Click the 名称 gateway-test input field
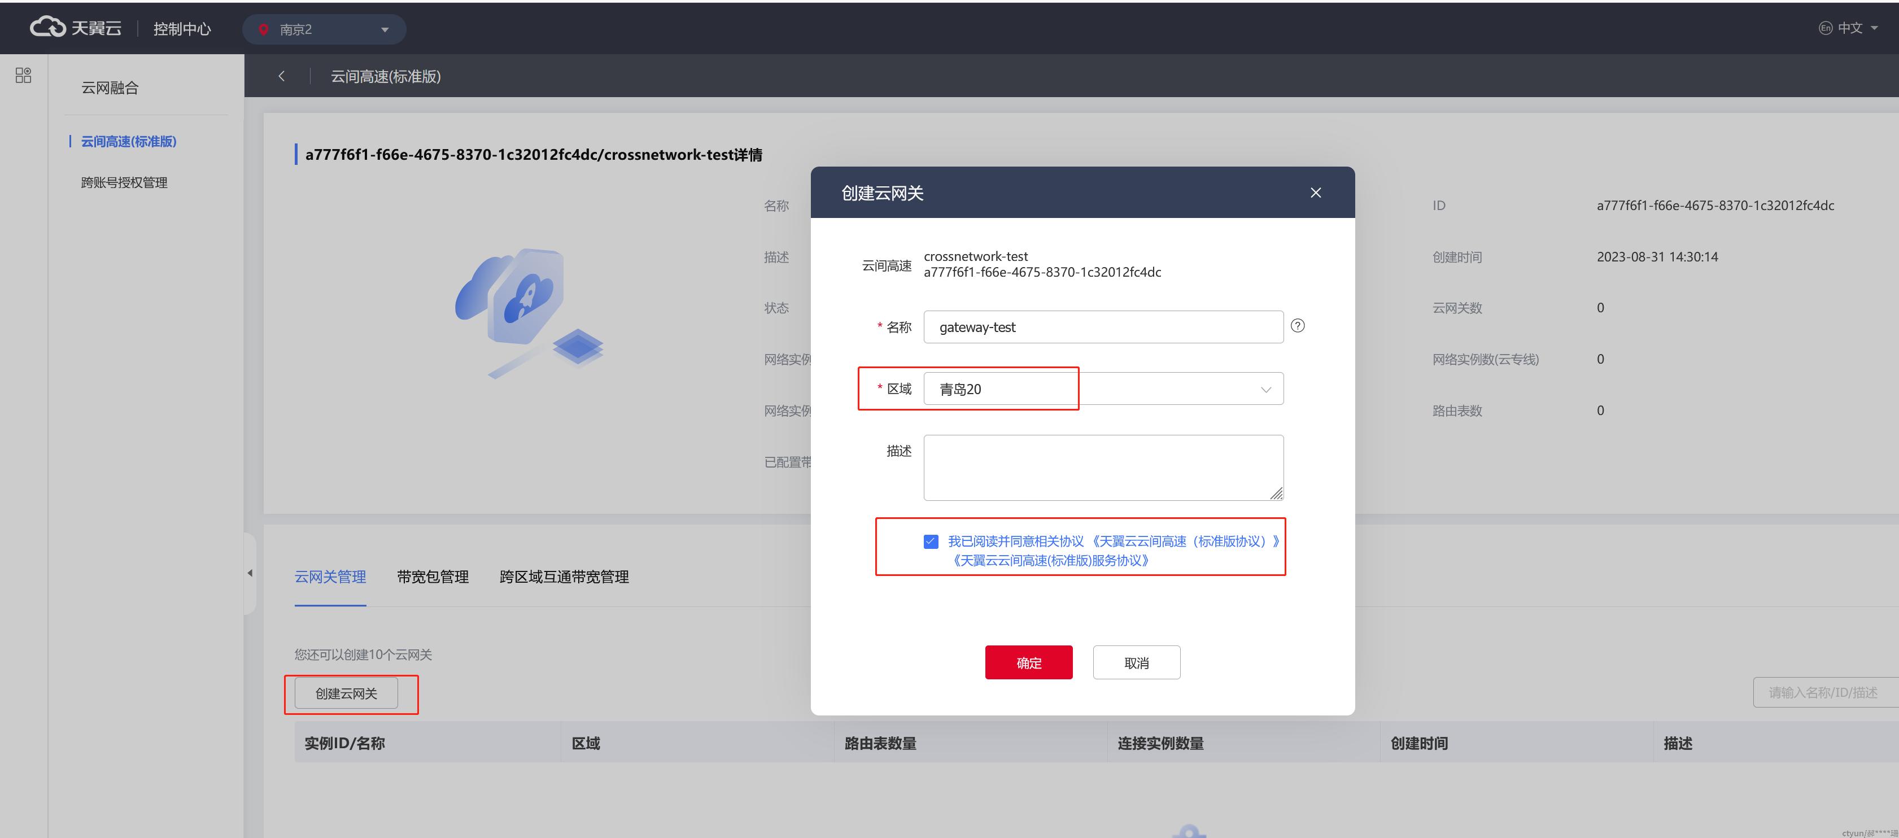This screenshot has width=1899, height=838. pyautogui.click(x=1103, y=326)
